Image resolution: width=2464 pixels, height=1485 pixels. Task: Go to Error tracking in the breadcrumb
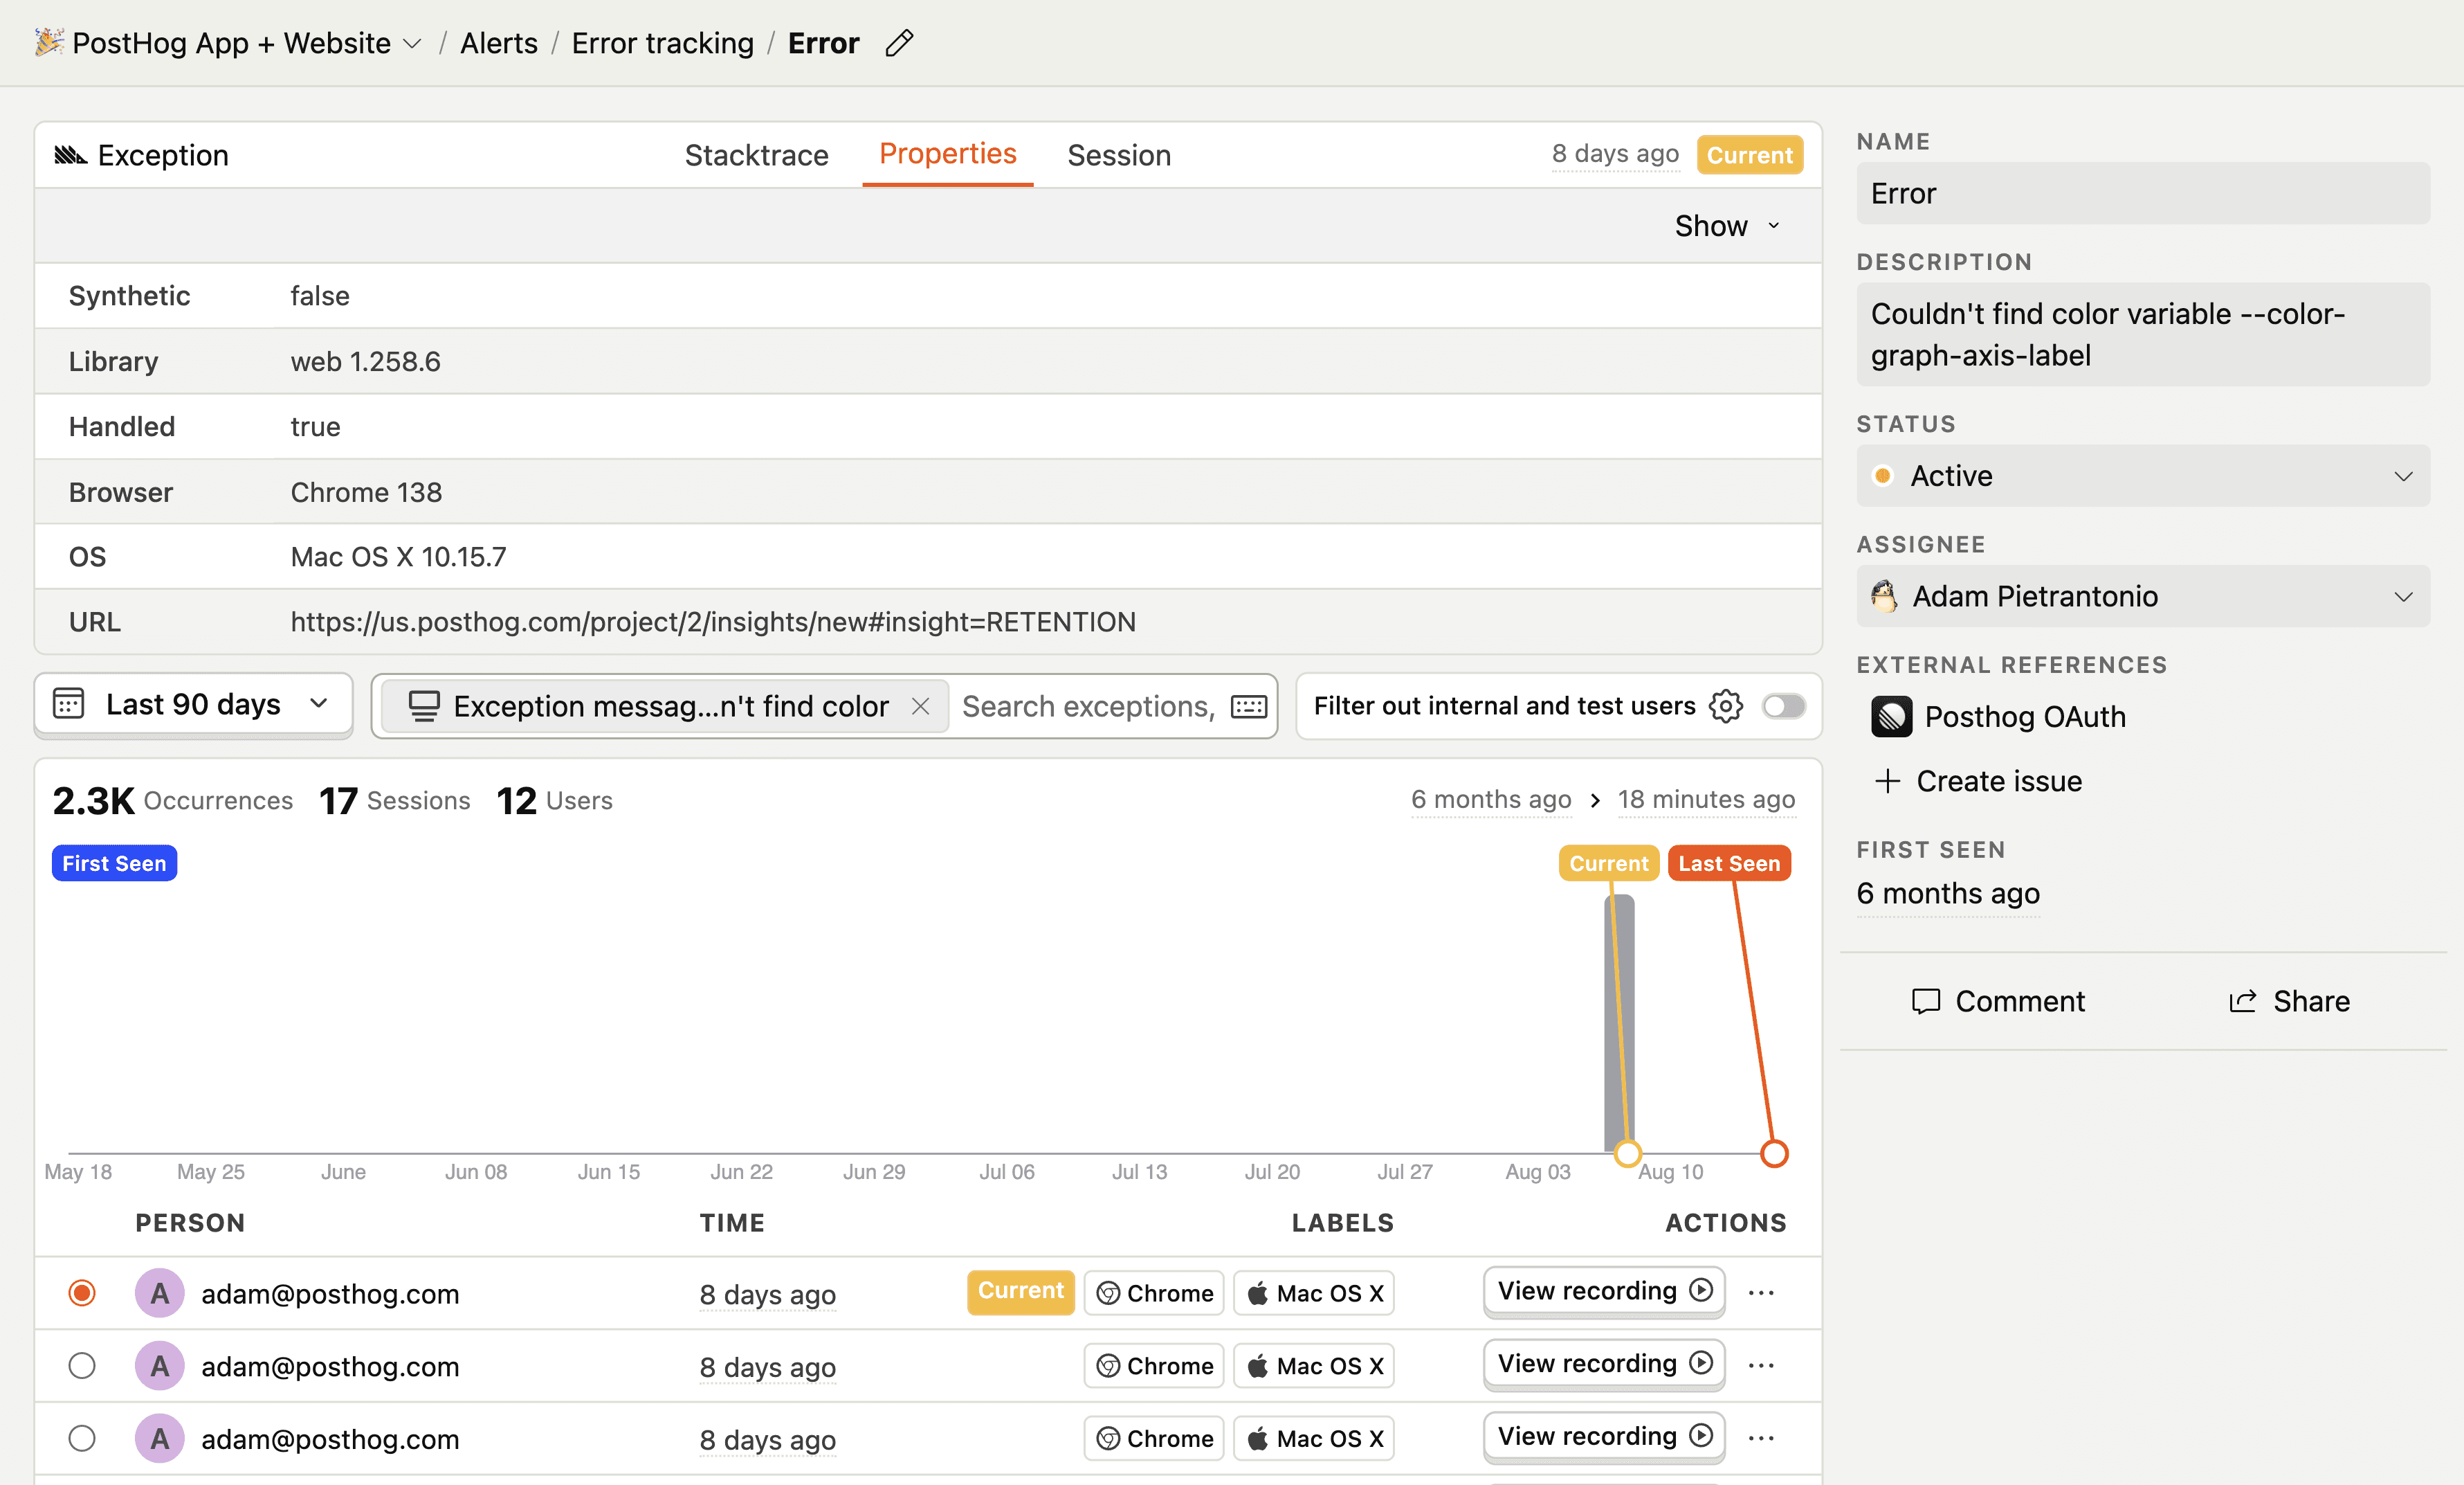[662, 43]
